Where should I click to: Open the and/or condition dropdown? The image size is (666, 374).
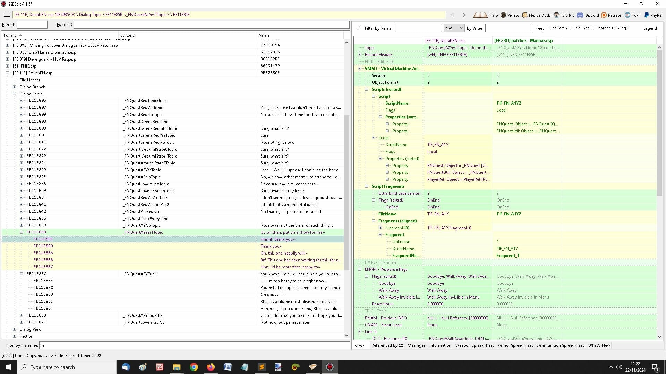tap(454, 28)
